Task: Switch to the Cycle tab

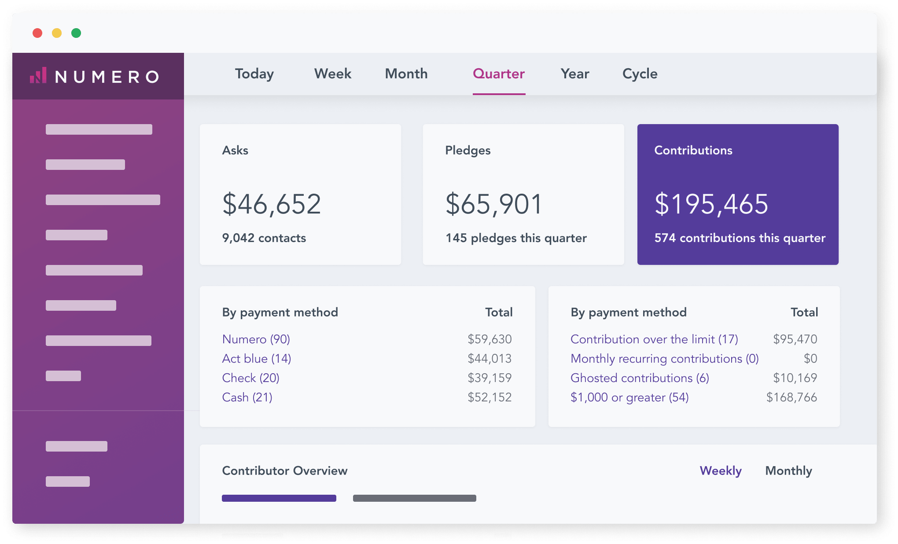Action: [639, 74]
